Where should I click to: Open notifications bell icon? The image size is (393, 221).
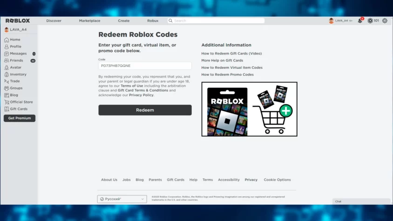360,20
